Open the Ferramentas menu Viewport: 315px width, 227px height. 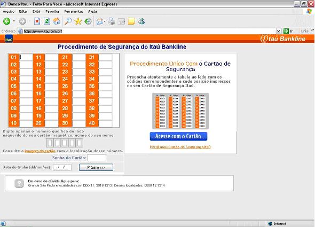(74, 11)
